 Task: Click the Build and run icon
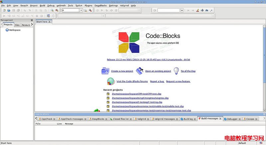(x=107, y=10)
